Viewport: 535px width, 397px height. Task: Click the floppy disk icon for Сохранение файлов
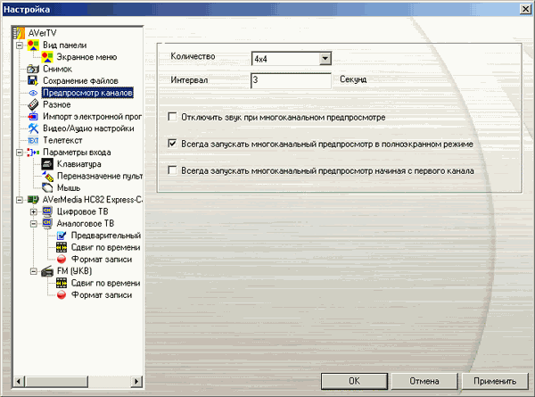click(33, 80)
